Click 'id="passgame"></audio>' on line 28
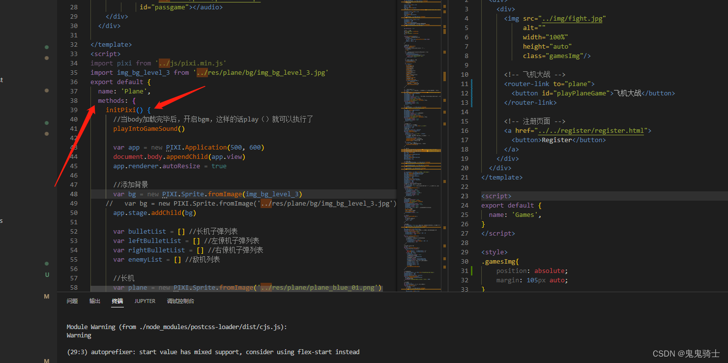This screenshot has width=728, height=363. [181, 7]
